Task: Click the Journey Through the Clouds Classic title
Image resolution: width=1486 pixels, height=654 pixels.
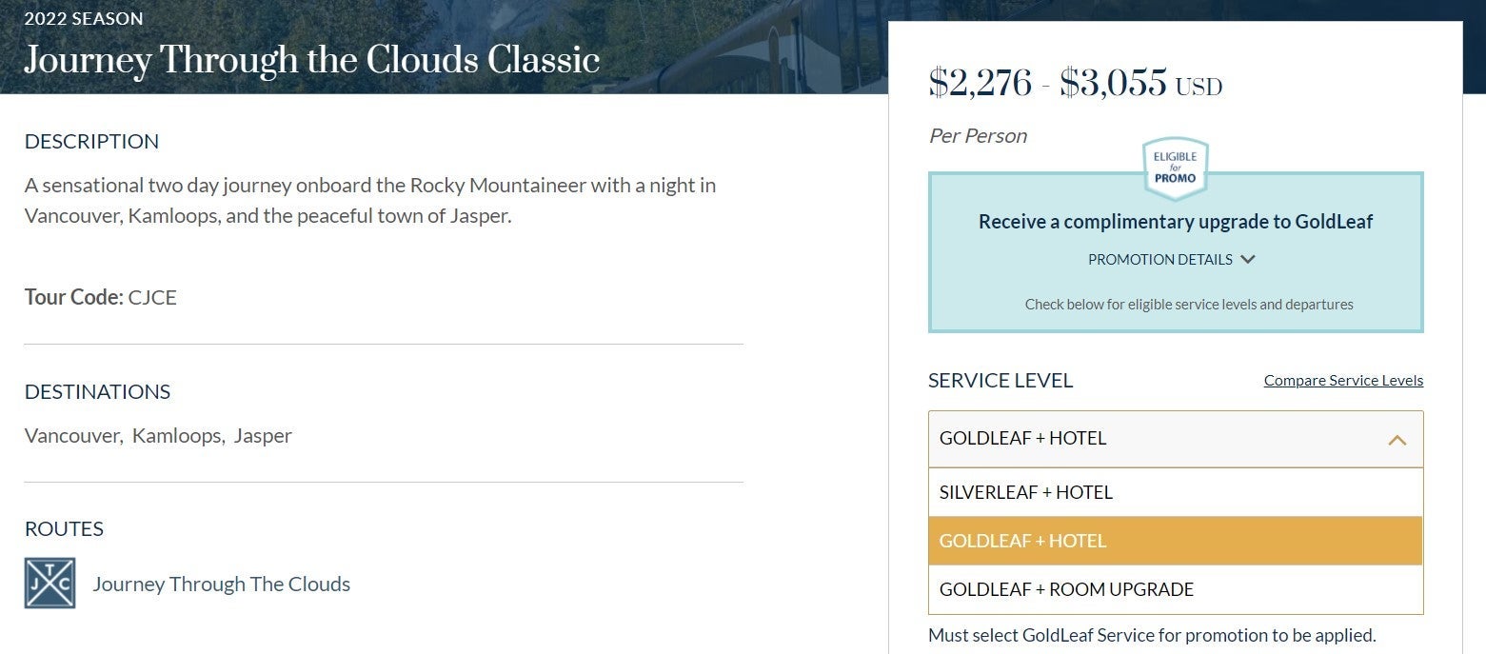Action: click(312, 60)
